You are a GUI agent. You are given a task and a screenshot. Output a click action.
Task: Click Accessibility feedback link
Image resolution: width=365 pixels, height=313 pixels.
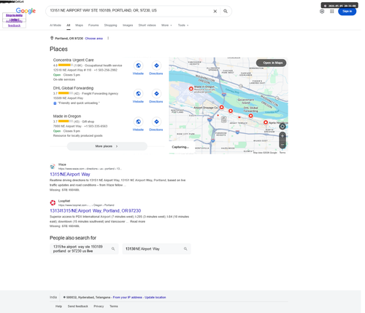pos(14,23)
